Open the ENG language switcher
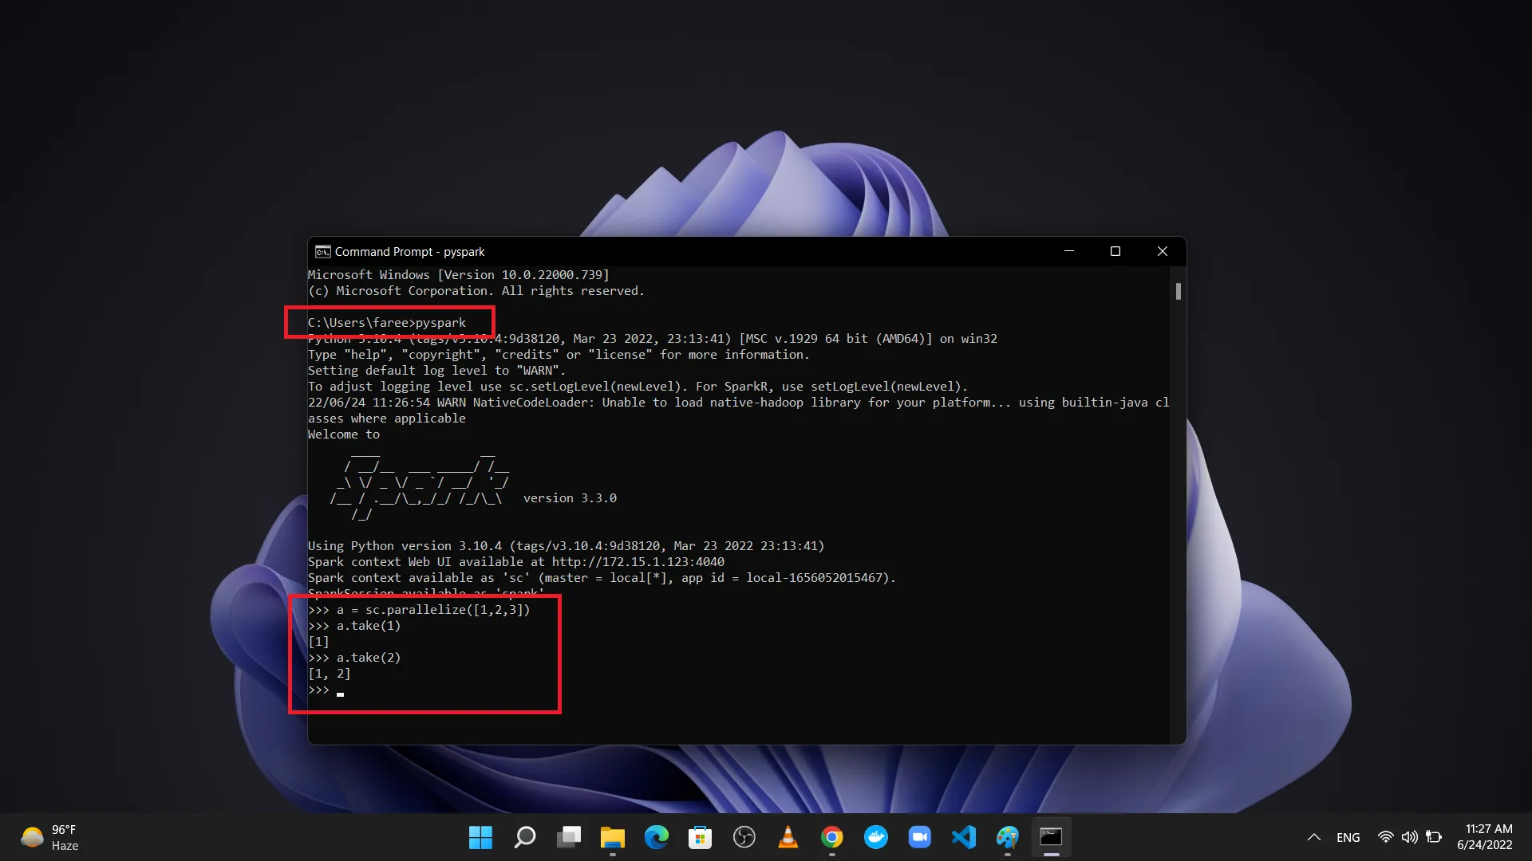Viewport: 1532px width, 861px height. point(1348,837)
